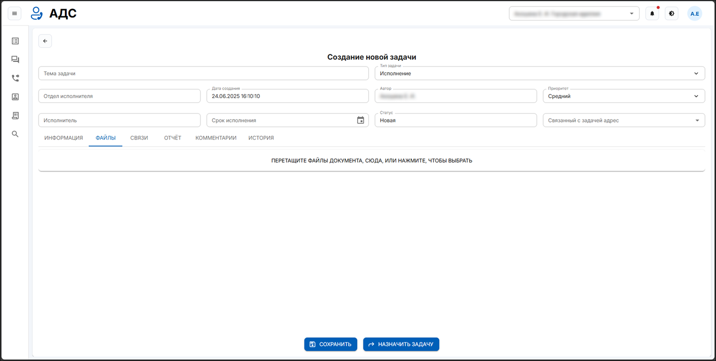Switch to the Комментарии tab
716x361 pixels.
coord(216,138)
